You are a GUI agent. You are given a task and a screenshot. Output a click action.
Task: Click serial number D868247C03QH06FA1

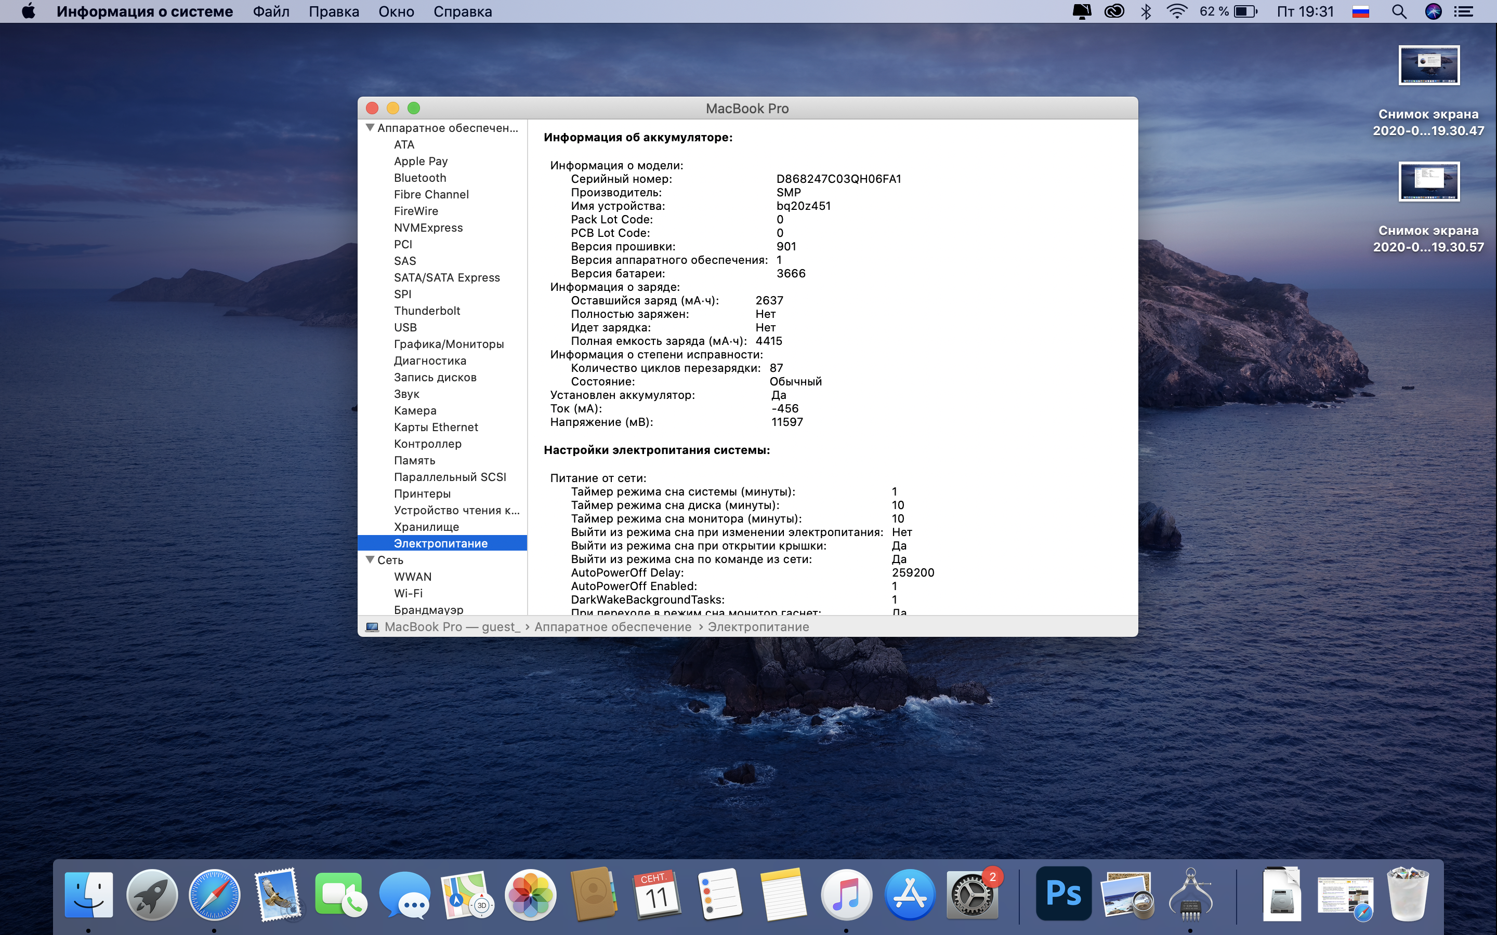tap(839, 179)
